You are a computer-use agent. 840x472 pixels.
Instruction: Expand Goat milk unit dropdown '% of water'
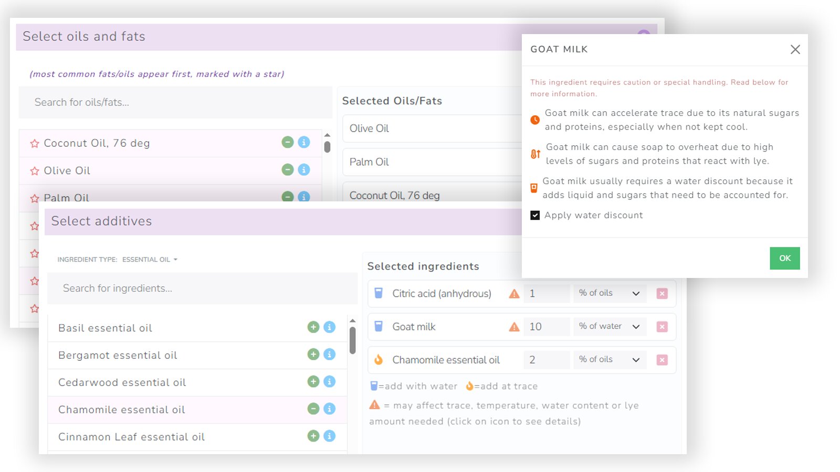[x=610, y=326]
